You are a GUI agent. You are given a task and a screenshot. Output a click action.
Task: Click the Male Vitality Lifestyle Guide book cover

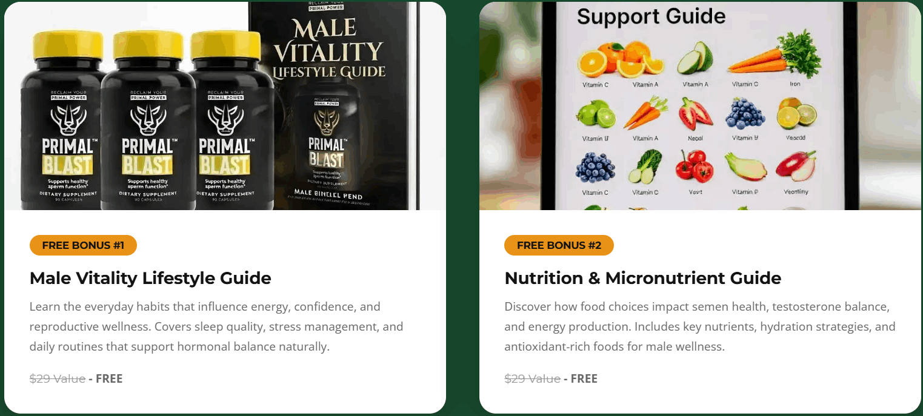tap(333, 106)
